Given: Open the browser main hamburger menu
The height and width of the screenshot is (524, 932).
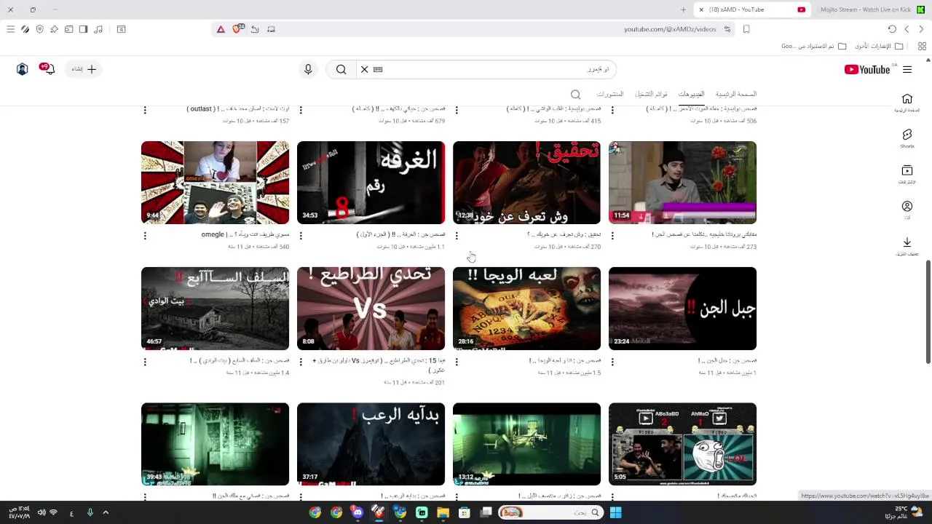Looking at the screenshot, I should click(x=10, y=29).
